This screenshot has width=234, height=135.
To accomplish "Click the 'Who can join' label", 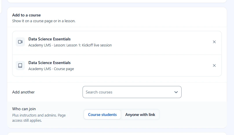I will tap(24, 109).
